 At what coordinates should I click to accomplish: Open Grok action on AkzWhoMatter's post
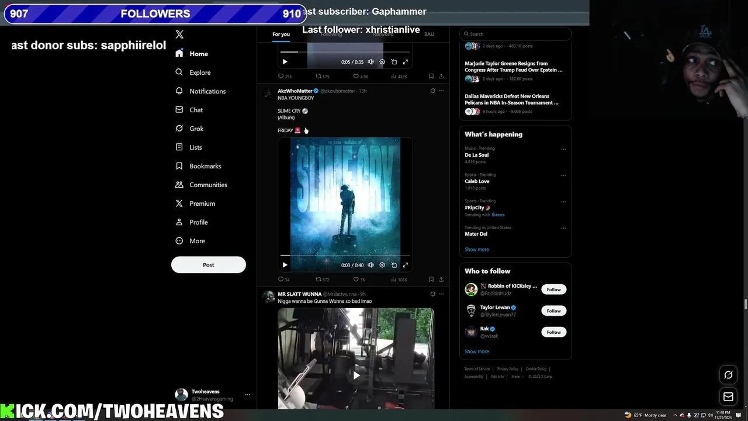[432, 91]
